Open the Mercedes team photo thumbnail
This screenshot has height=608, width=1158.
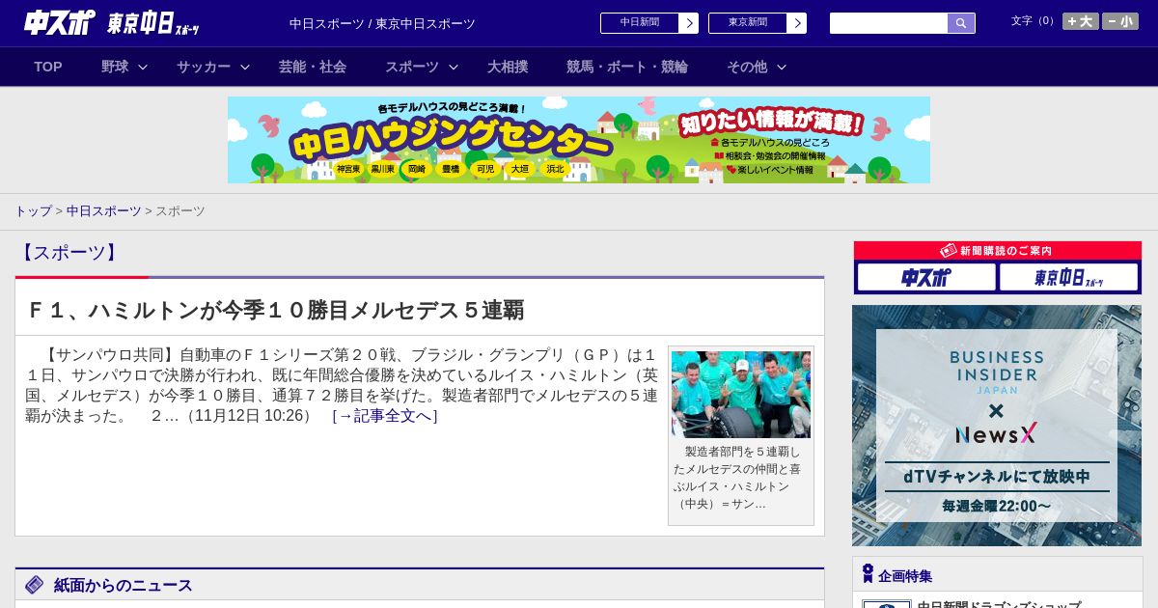pyautogui.click(x=741, y=395)
